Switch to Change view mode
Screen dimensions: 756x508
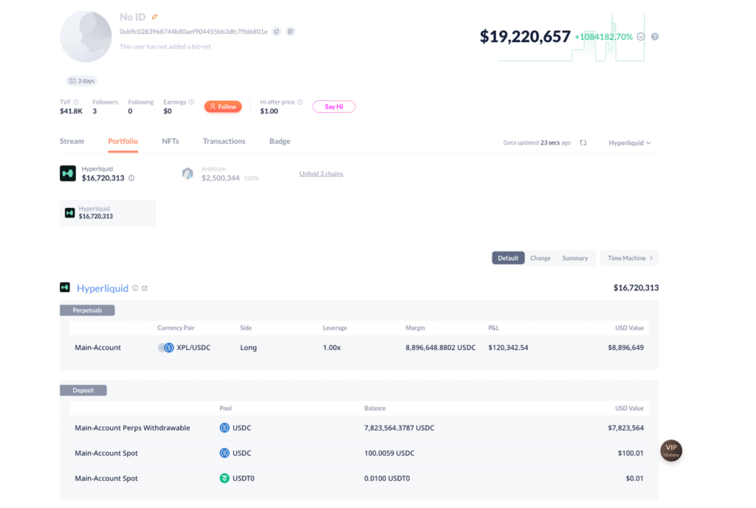[540, 258]
